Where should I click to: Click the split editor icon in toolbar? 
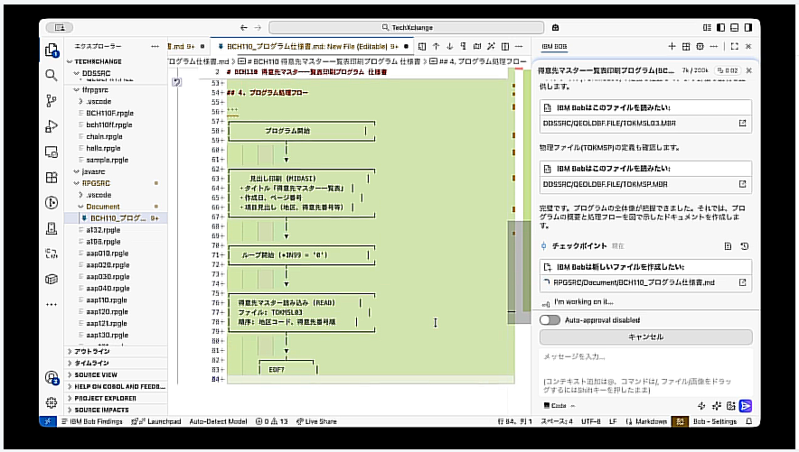[x=505, y=46]
